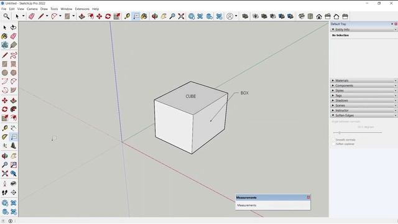Viewport: 398px width, 224px height.
Task: Select the Push/Pull tool in top toolbar
Action: [x=81, y=16]
